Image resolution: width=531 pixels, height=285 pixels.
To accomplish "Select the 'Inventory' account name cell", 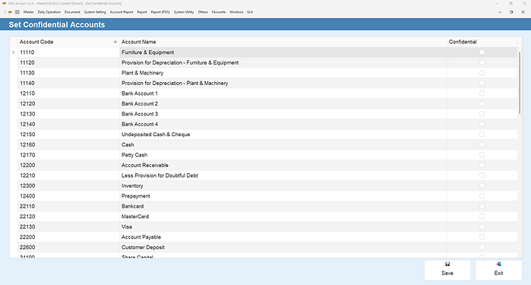I will [x=283, y=185].
